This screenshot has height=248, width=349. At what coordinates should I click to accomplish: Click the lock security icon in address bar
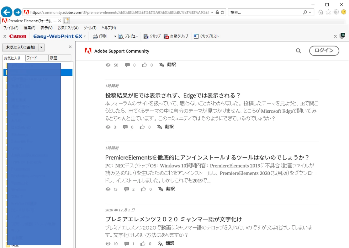click(217, 13)
